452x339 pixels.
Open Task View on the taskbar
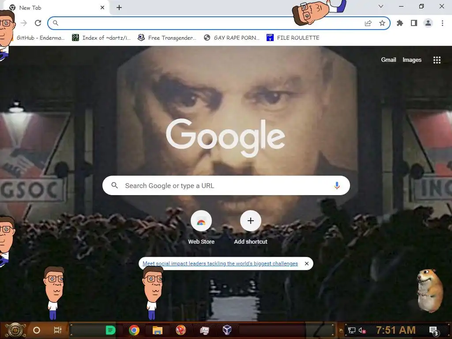[58, 330]
